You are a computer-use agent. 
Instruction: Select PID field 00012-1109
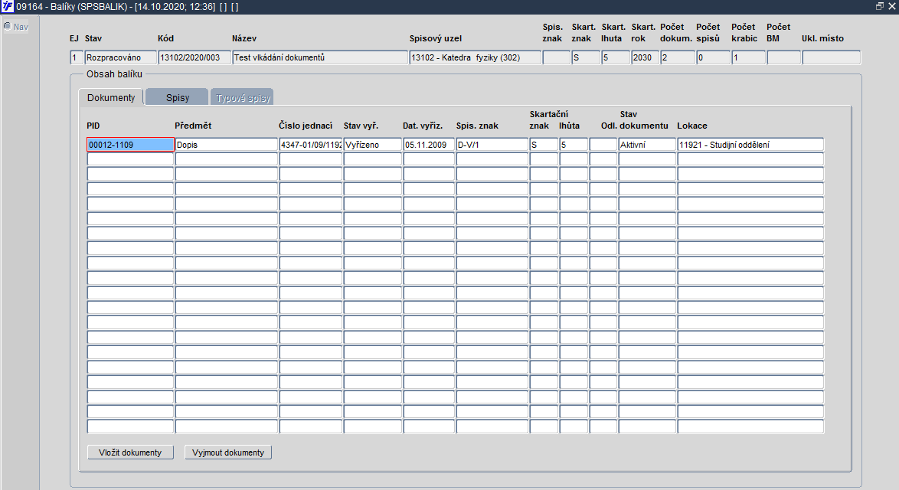click(x=131, y=145)
